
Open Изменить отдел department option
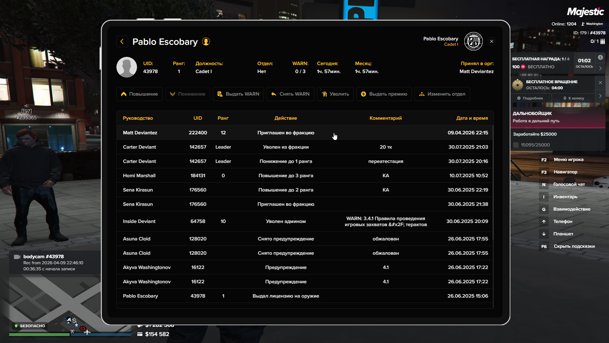pos(442,94)
